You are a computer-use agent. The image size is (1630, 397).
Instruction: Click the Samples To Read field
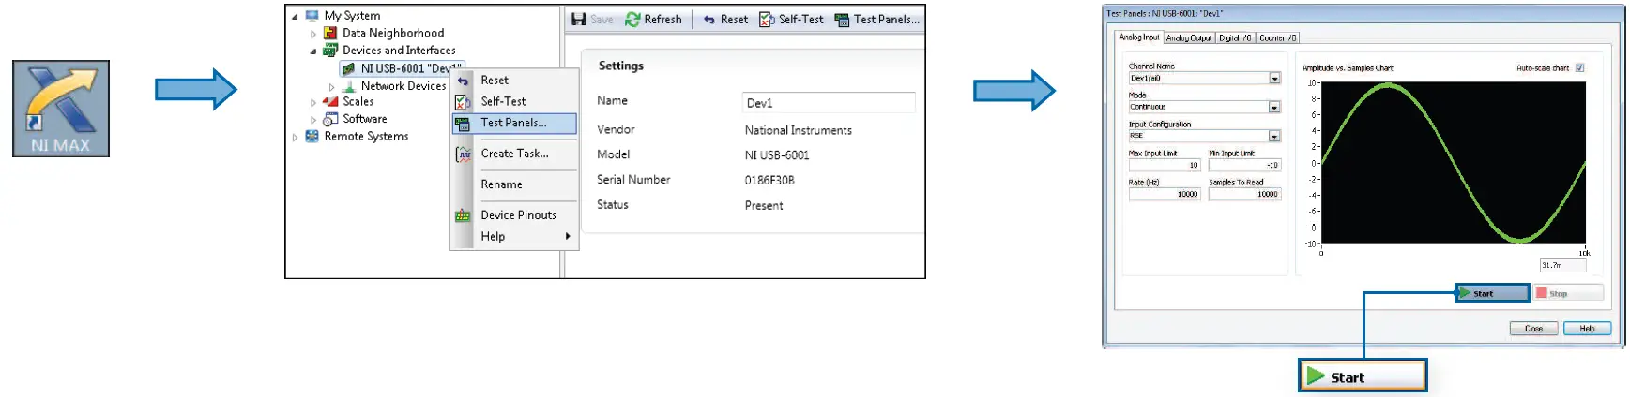(x=1244, y=195)
